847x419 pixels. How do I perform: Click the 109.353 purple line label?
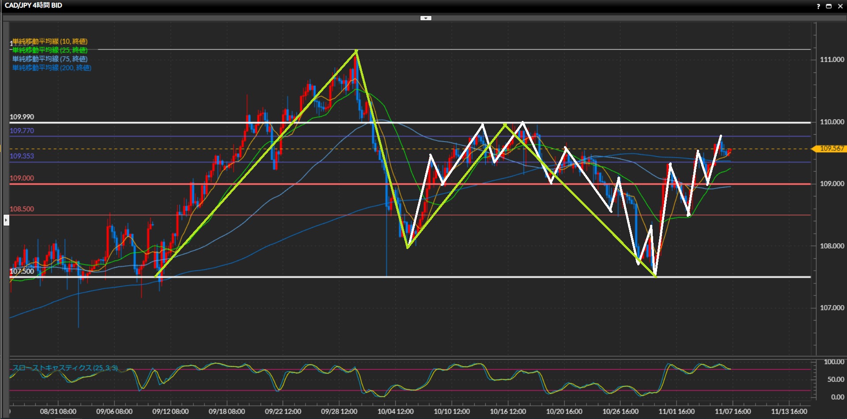[x=22, y=156]
